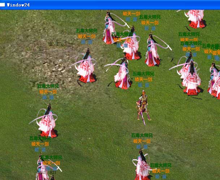Click the "Window24" title text
This screenshot has width=220, height=180.
pos(18,5)
